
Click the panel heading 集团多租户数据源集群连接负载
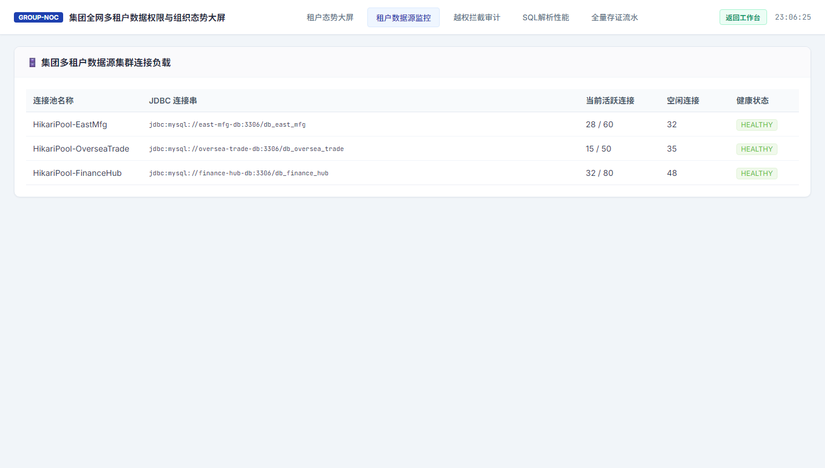coord(106,62)
